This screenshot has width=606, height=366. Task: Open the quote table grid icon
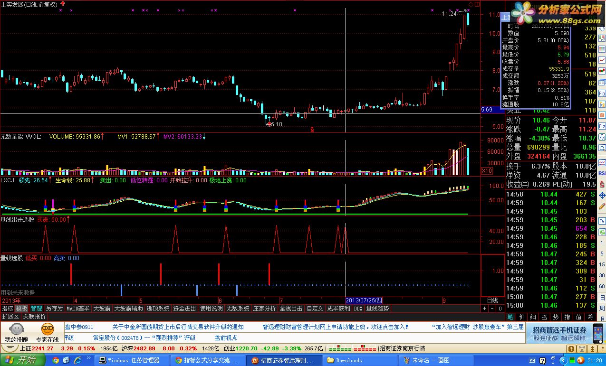tap(602, 49)
